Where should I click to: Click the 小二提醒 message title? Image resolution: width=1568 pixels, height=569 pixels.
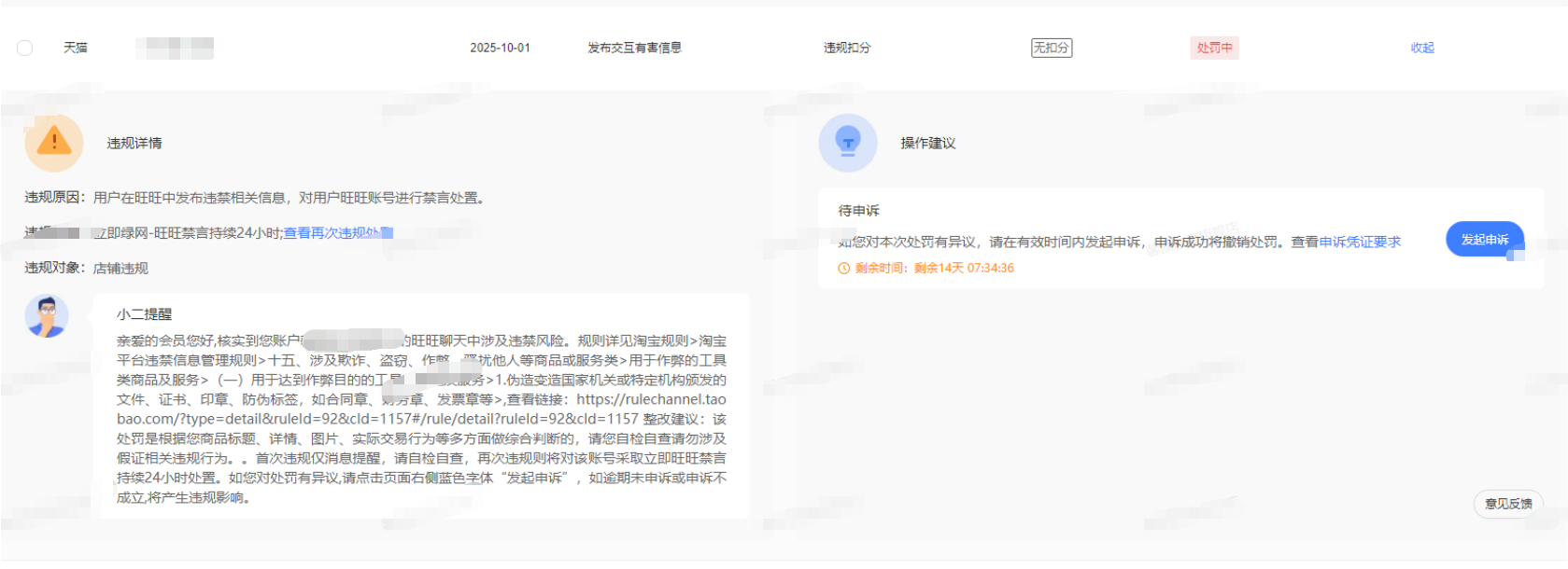pyautogui.click(x=144, y=314)
